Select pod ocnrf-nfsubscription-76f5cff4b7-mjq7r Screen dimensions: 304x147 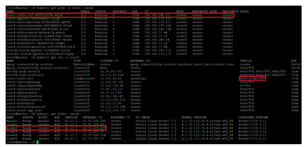point(39,40)
